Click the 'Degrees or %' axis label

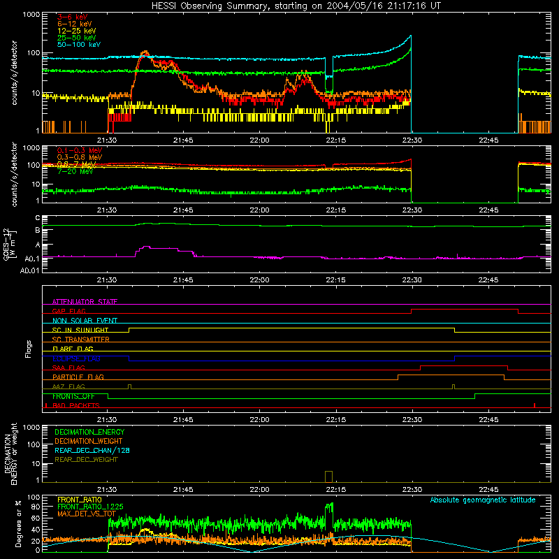(19, 523)
